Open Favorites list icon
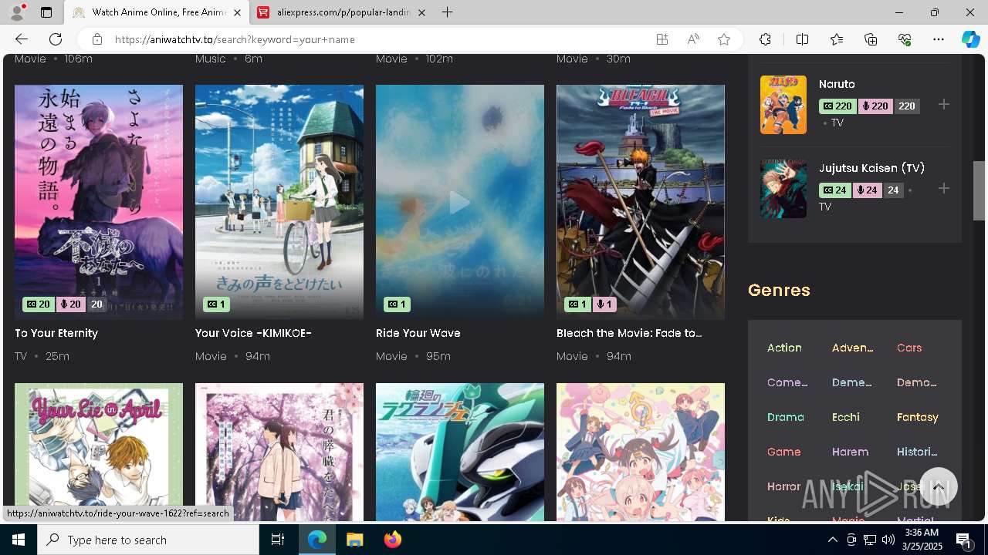The height and width of the screenshot is (555, 988). 837,39
